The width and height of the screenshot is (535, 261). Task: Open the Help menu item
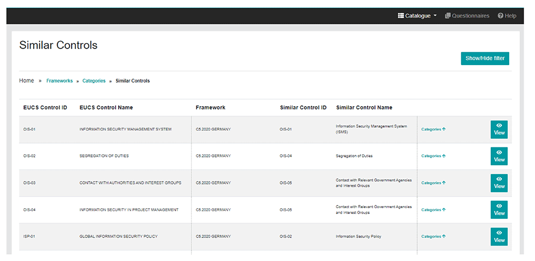[507, 15]
